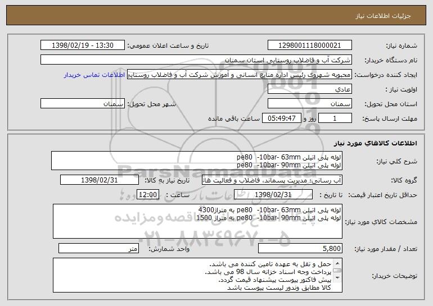
Task: Click the label شرح کلی نیاز
Action: [397, 161]
